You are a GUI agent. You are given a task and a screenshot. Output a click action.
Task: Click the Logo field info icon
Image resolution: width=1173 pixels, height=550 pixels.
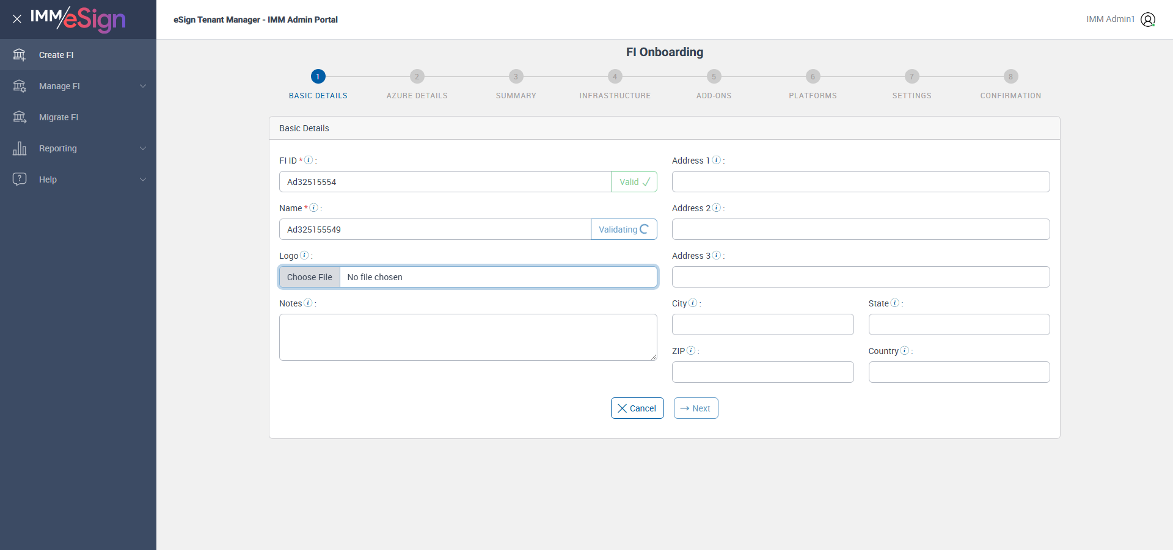click(304, 255)
